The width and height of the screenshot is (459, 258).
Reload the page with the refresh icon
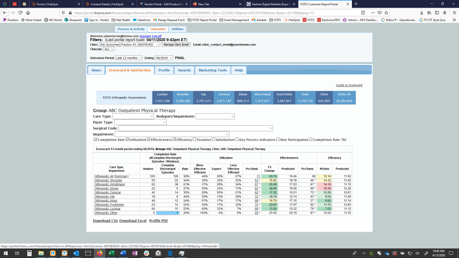click(x=20, y=12)
